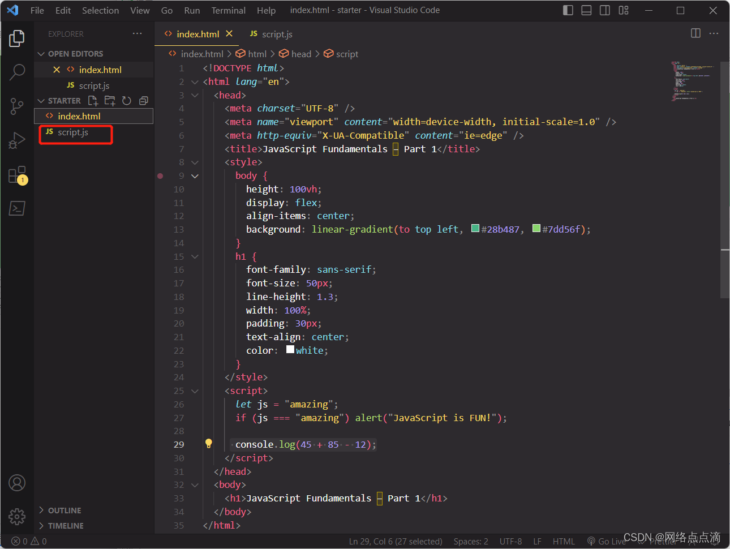The height and width of the screenshot is (549, 730).
Task: Toggle the bottom panel layout icon
Action: coord(586,10)
